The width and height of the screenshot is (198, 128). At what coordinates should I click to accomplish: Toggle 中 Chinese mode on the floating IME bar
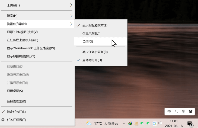169,111
